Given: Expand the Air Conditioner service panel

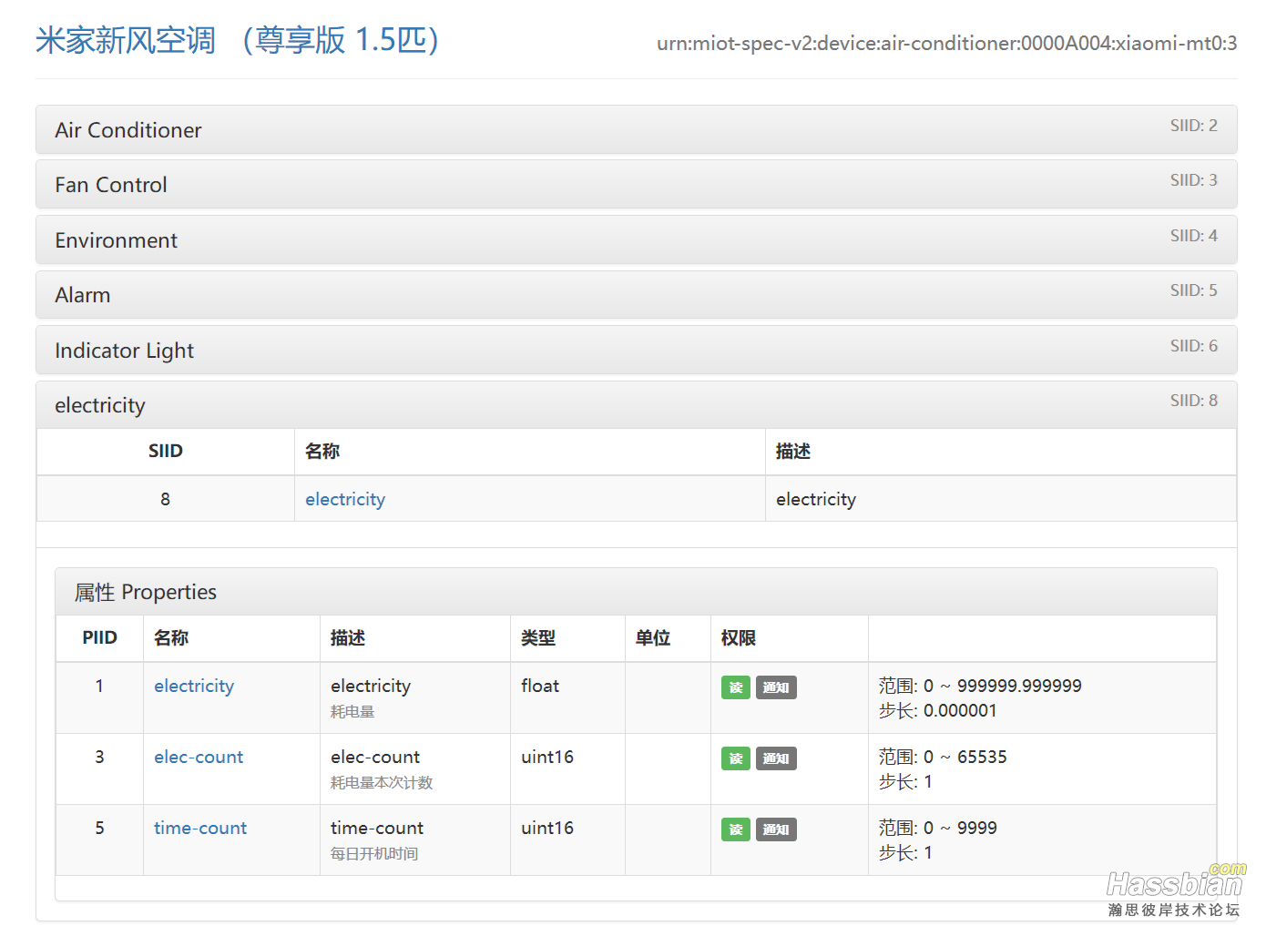Looking at the screenshot, I should tap(636, 129).
